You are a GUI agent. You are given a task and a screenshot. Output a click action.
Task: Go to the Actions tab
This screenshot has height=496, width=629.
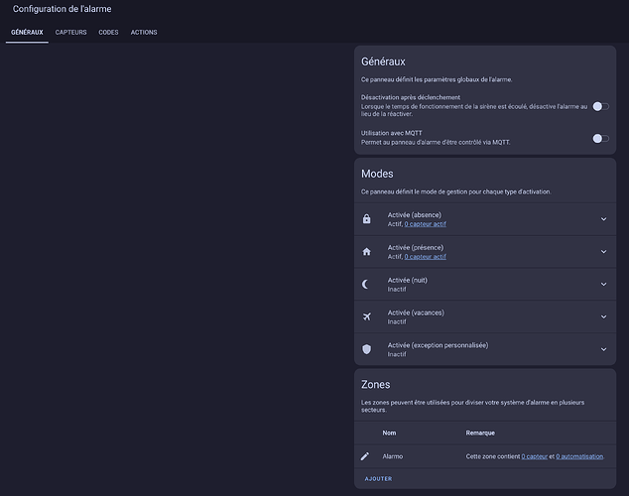[144, 33]
